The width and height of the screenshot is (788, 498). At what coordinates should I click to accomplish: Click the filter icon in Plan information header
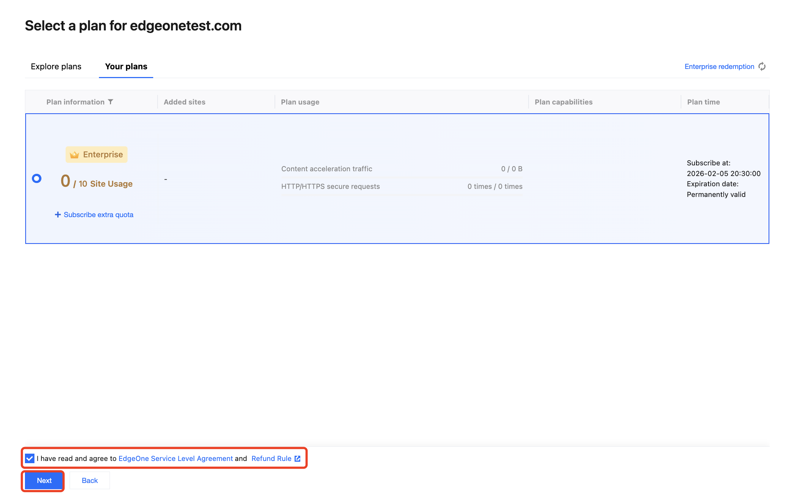[x=110, y=102]
